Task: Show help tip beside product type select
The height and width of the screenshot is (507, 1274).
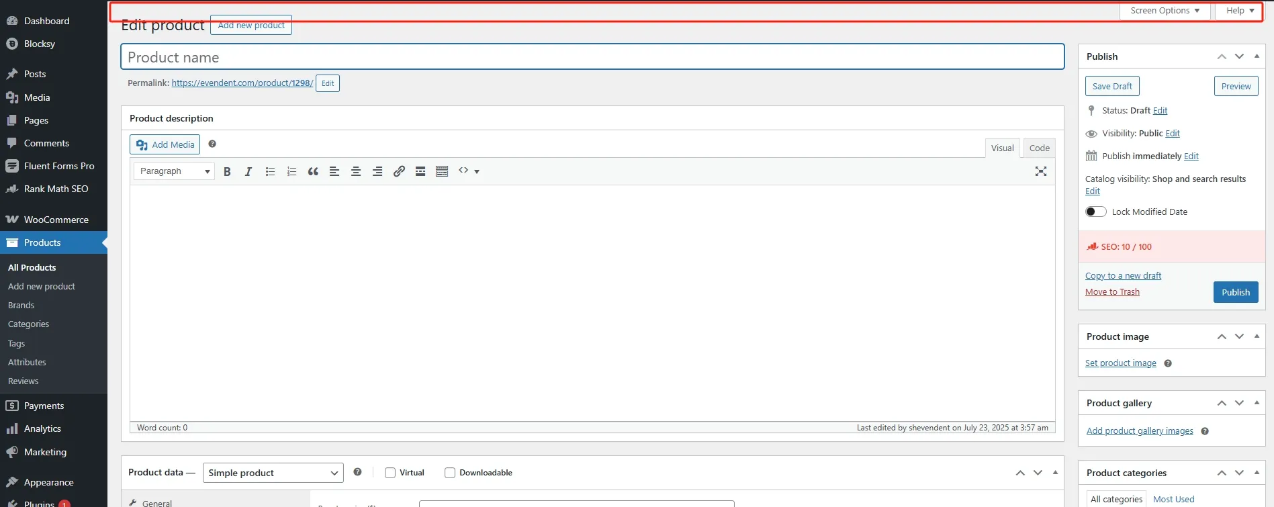Action: [x=357, y=472]
